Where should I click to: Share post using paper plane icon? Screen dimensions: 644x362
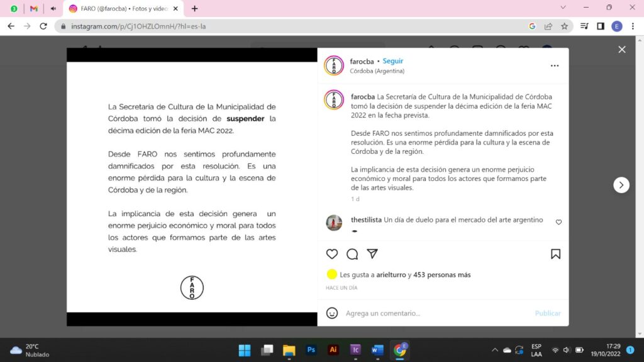pyautogui.click(x=372, y=254)
